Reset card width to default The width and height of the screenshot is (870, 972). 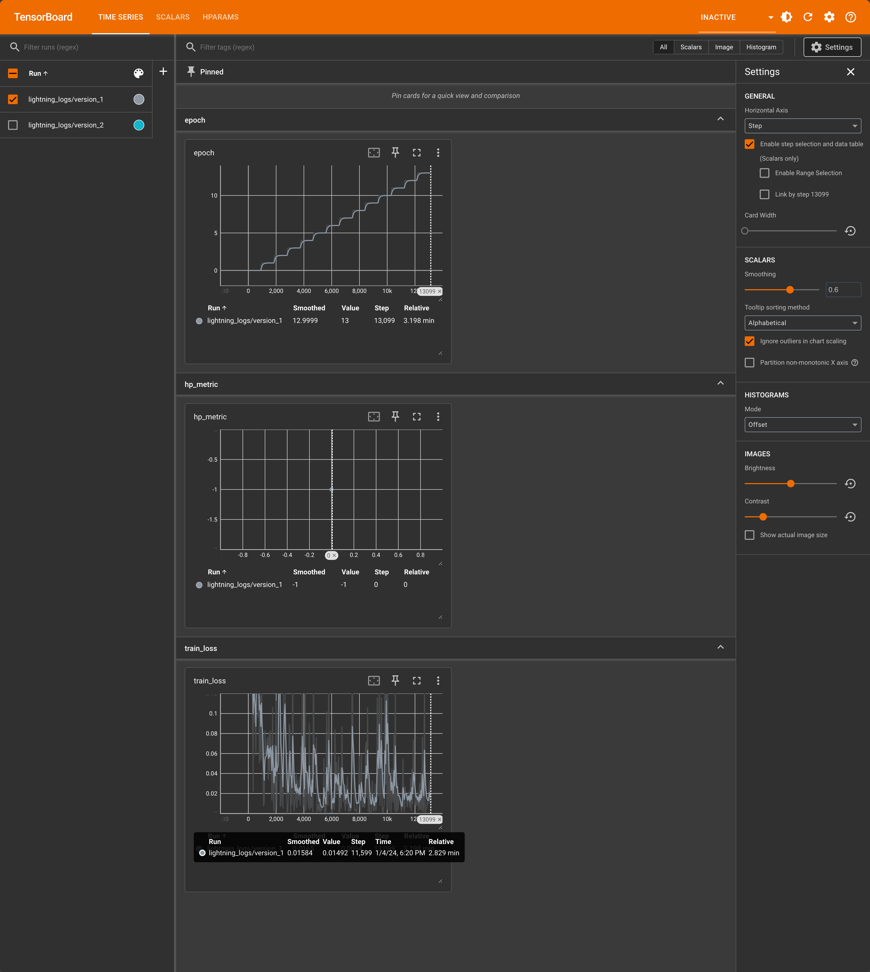click(850, 231)
